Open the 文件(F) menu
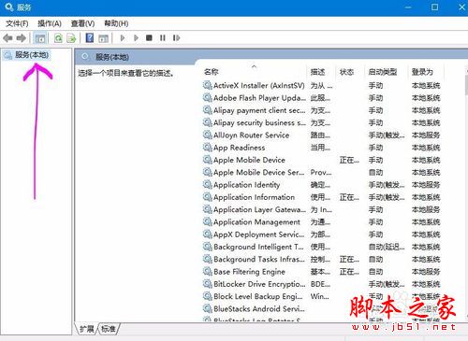468x341 pixels. (17, 23)
